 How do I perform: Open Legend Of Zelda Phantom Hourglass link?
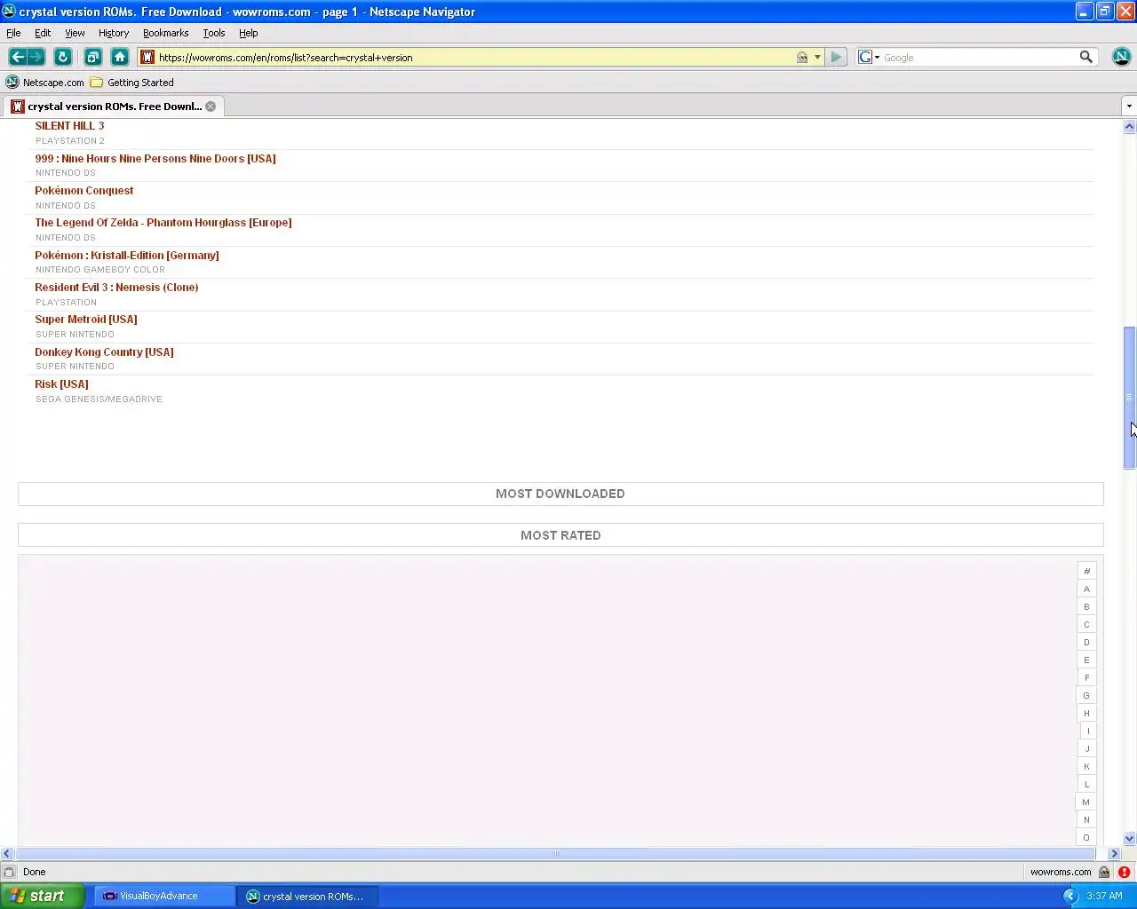coord(163,223)
